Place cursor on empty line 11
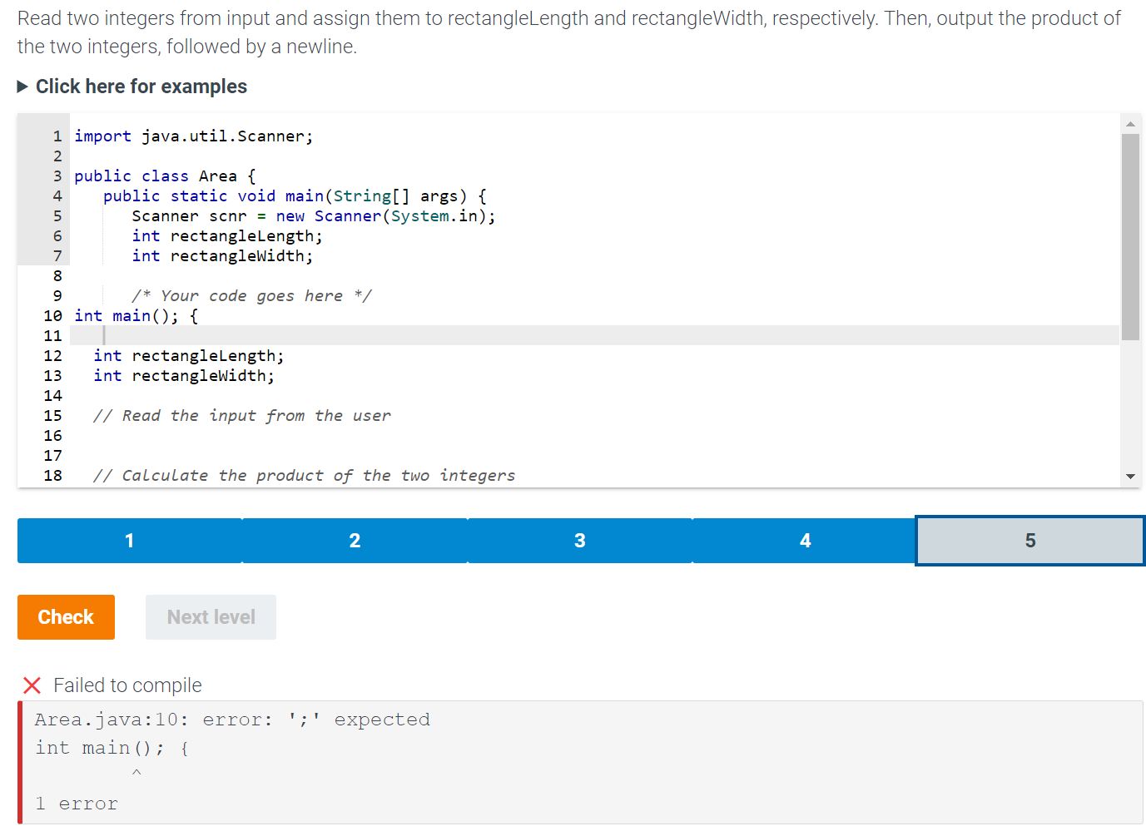1146x831 pixels. (x=594, y=335)
